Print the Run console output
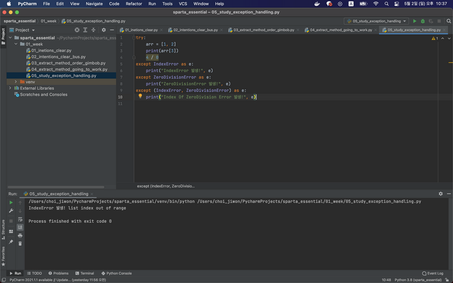 click(x=20, y=236)
